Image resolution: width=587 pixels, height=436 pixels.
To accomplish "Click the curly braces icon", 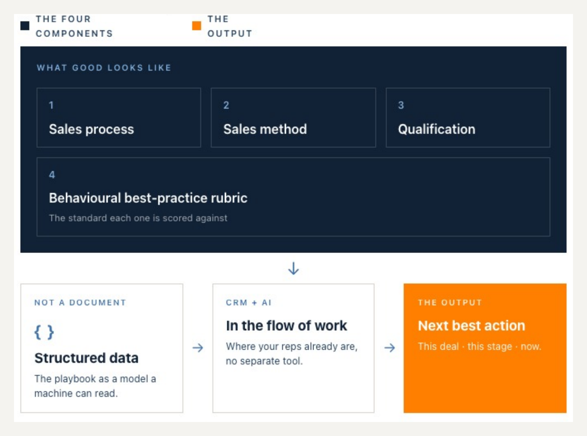I will pyautogui.click(x=44, y=332).
